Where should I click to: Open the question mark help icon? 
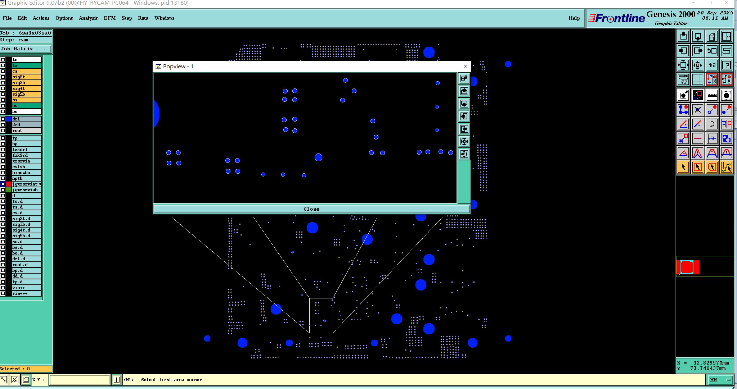[x=727, y=65]
